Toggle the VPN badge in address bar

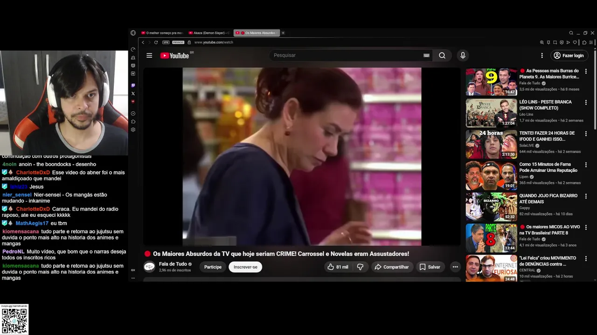(x=166, y=42)
